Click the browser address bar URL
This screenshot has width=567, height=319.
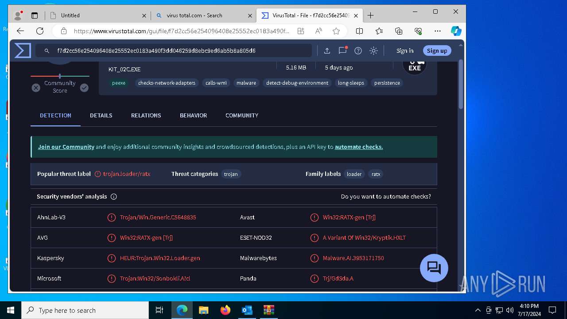182,31
